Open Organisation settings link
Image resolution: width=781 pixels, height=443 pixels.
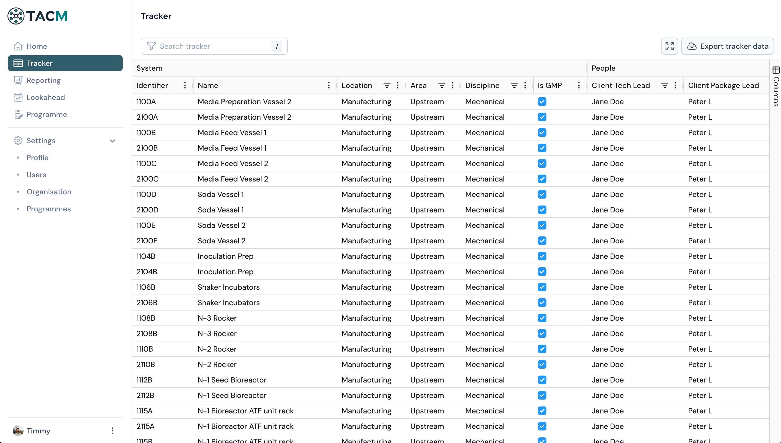tap(49, 192)
